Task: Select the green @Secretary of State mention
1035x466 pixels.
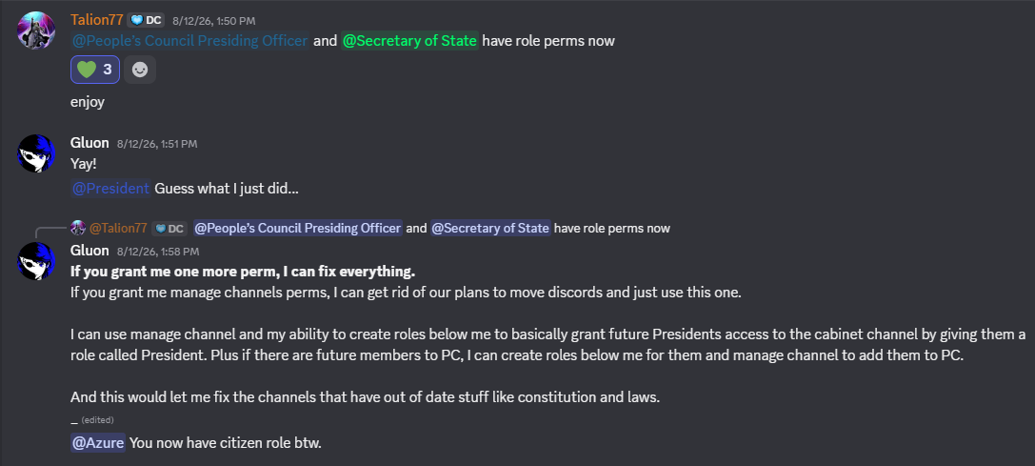Action: point(409,41)
